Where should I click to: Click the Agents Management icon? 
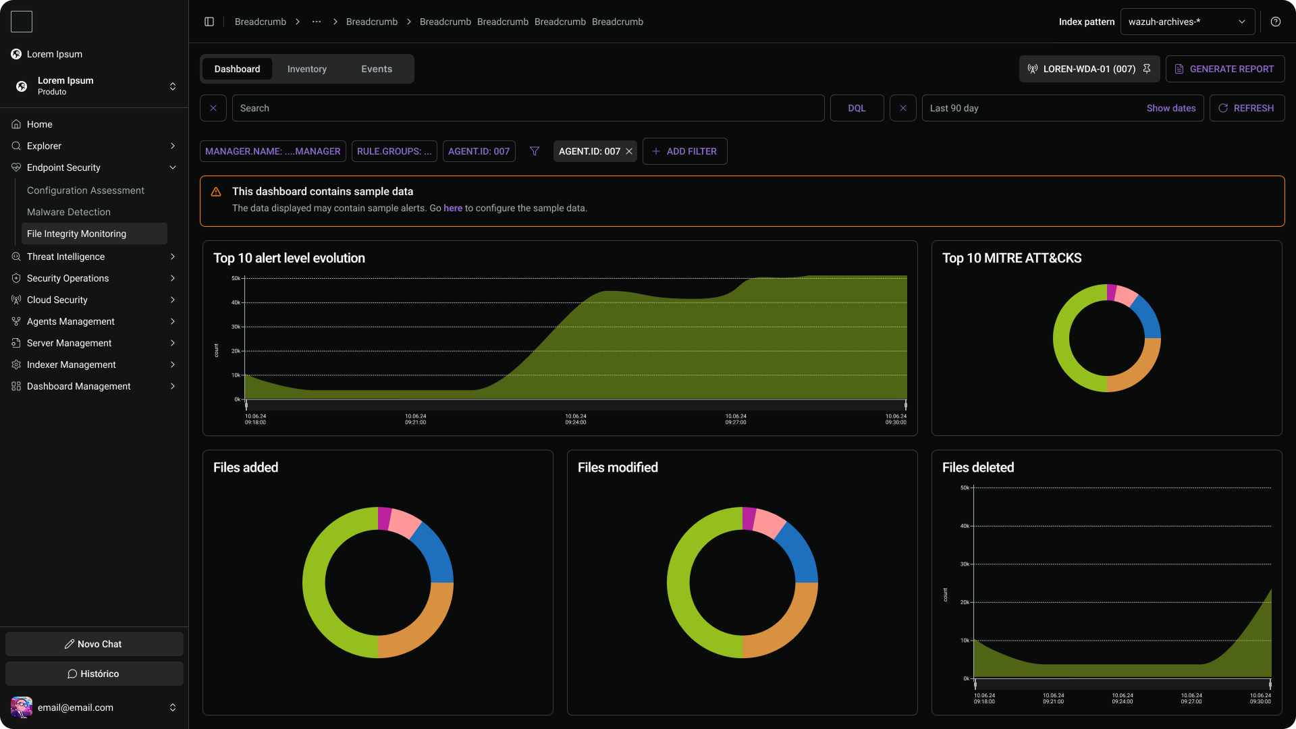[x=16, y=321]
